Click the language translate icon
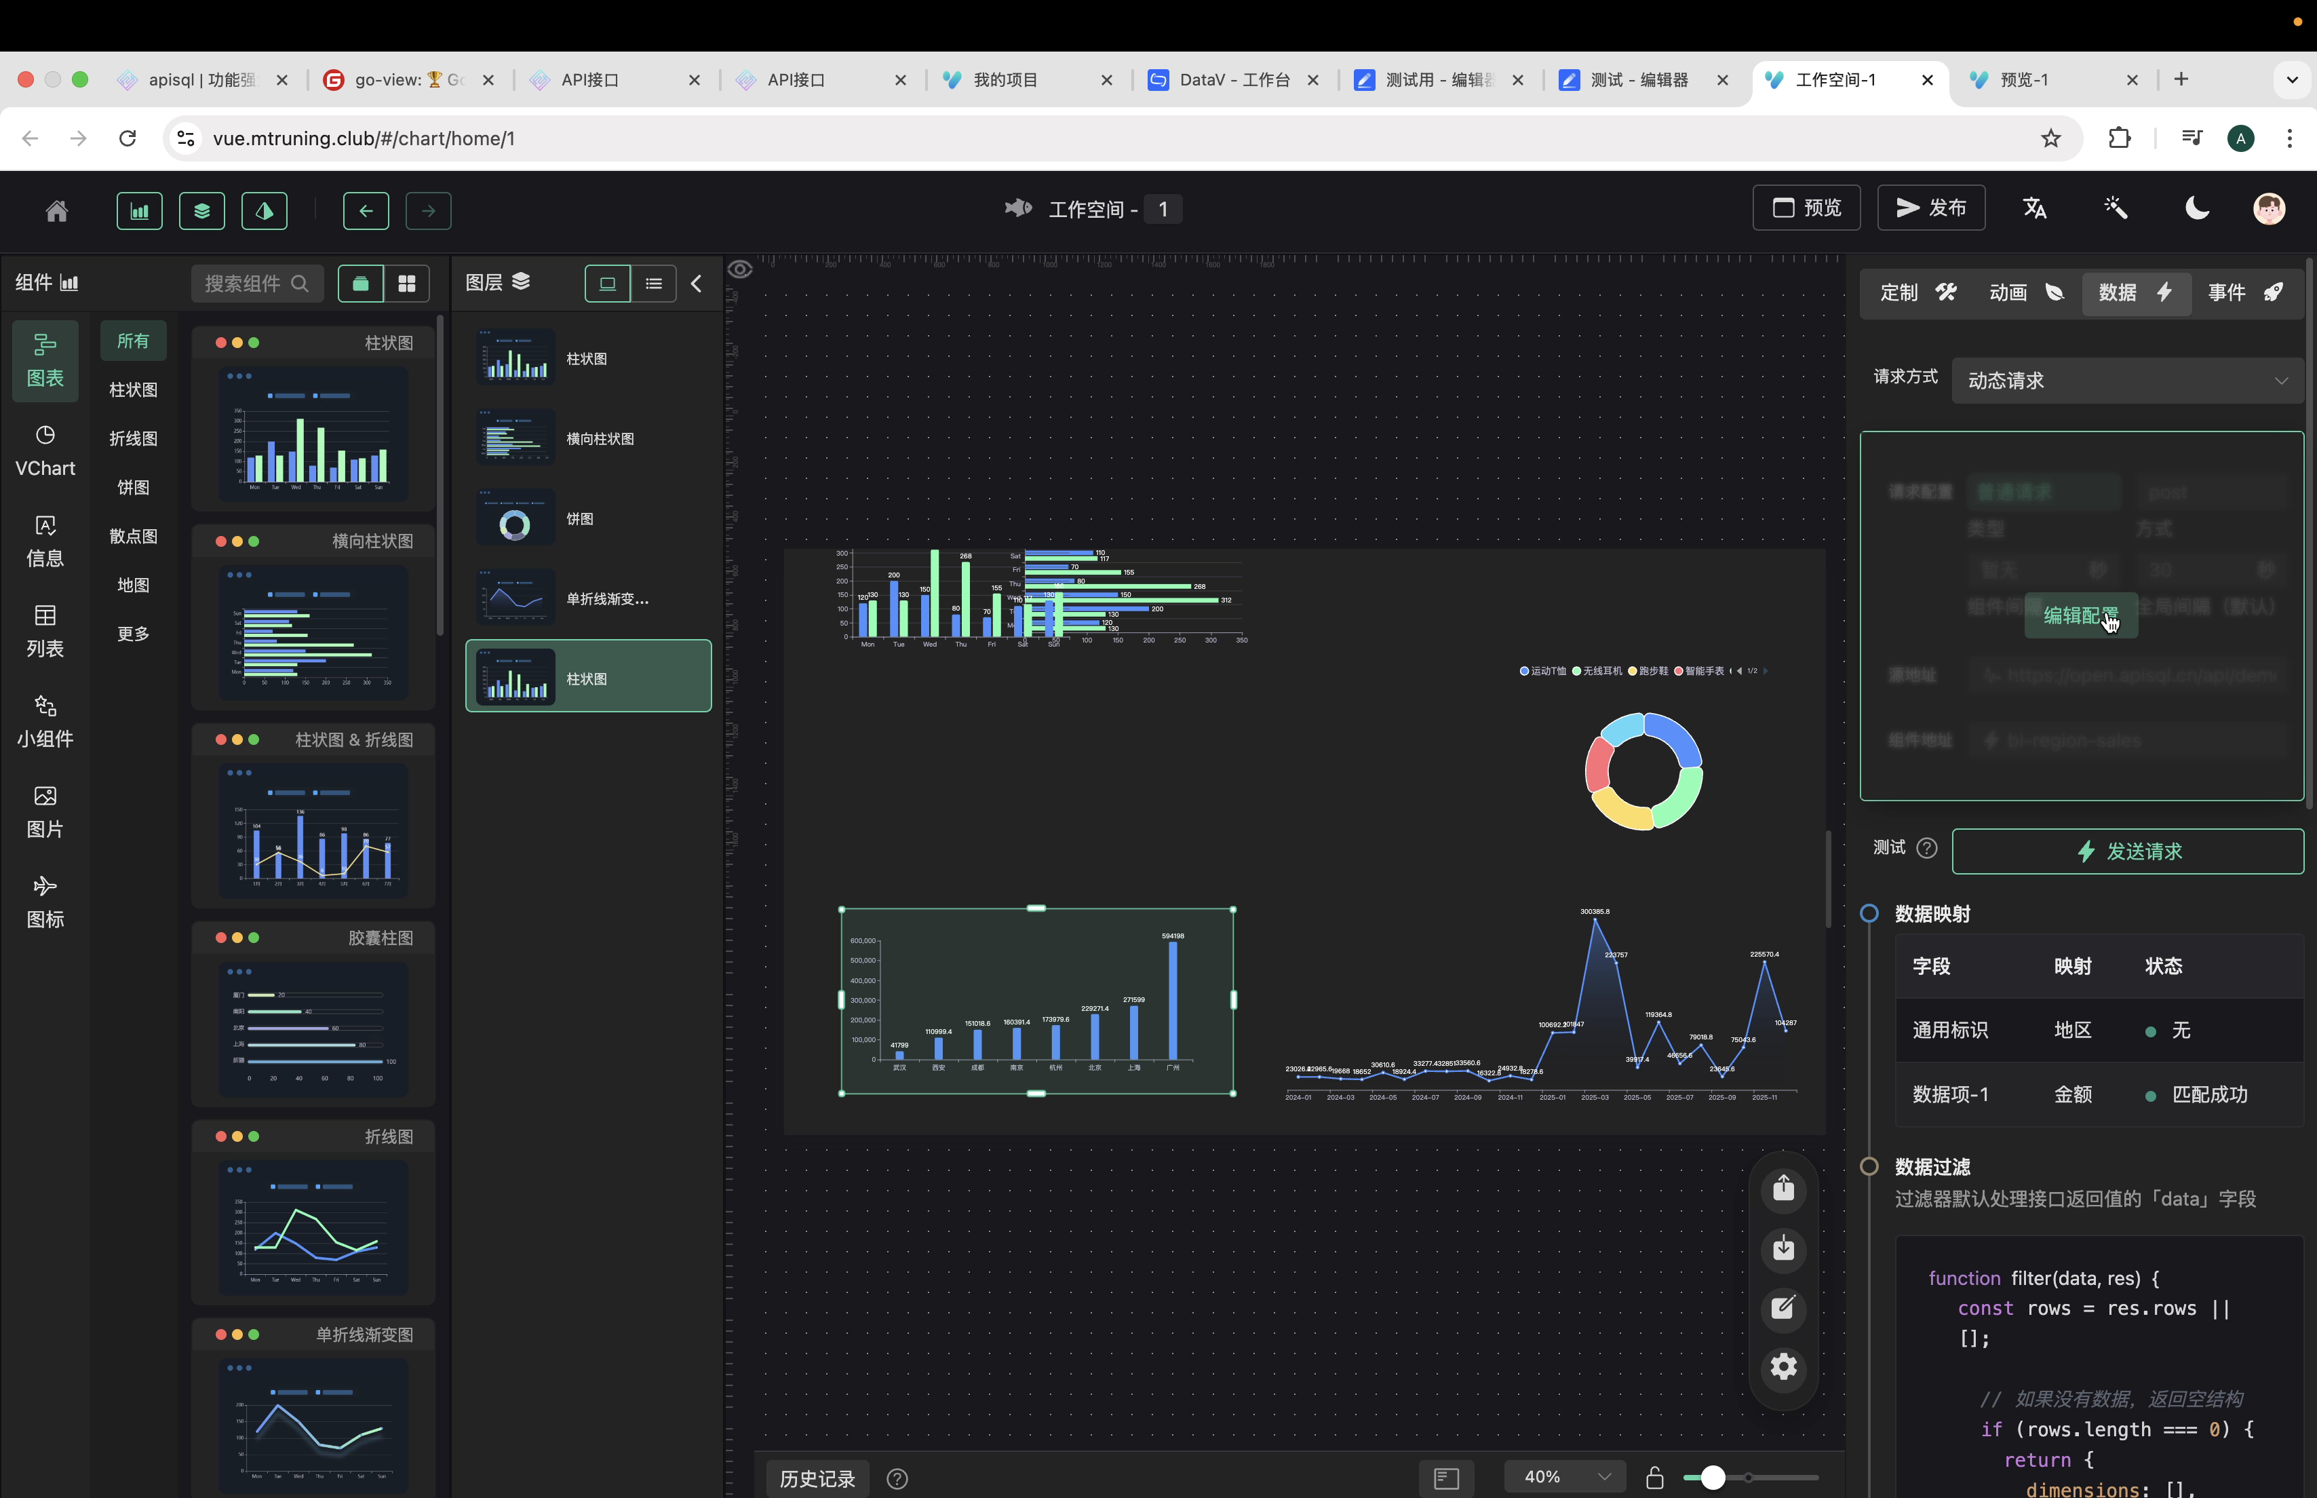Viewport: 2317px width, 1498px height. (2034, 208)
